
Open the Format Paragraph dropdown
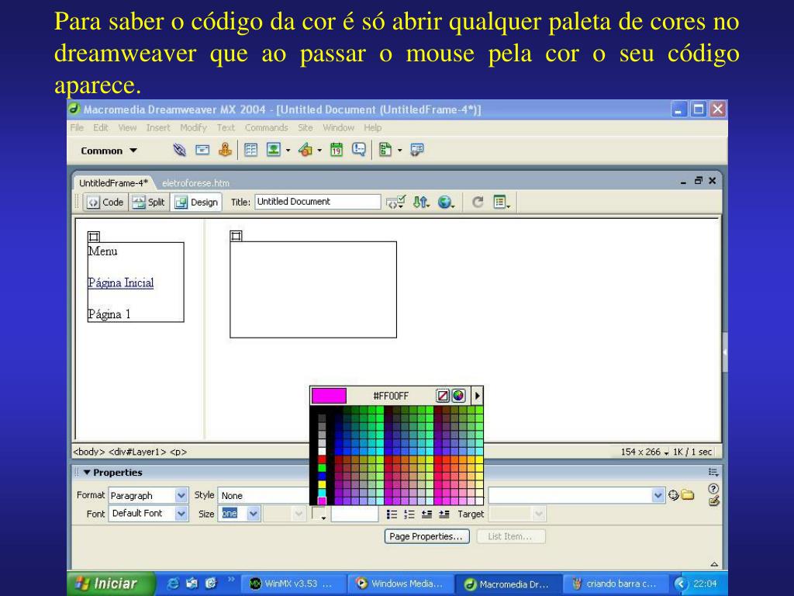(x=181, y=495)
